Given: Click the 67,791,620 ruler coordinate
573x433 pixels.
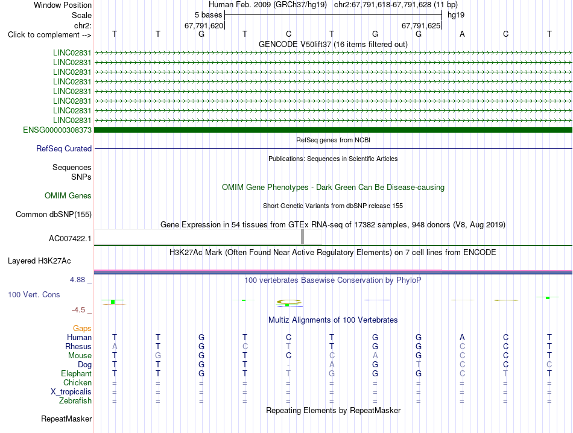Looking at the screenshot, I should coord(203,25).
